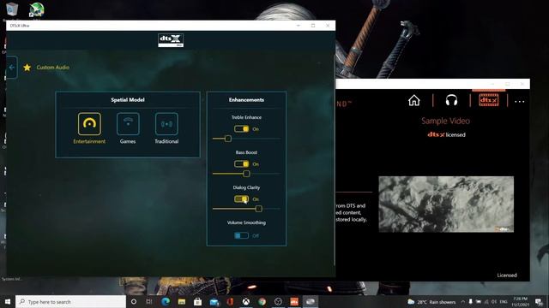The height and width of the screenshot is (308, 549).
Task: Click the Custom Audio label
Action: coord(53,68)
